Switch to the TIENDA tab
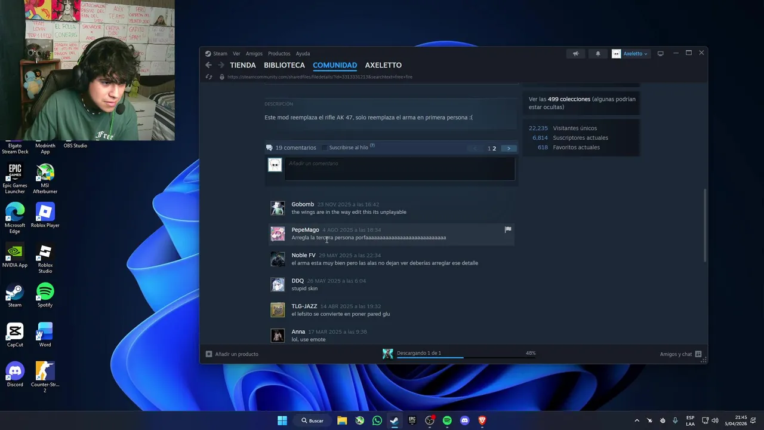Image resolution: width=764 pixels, height=430 pixels. point(243,65)
